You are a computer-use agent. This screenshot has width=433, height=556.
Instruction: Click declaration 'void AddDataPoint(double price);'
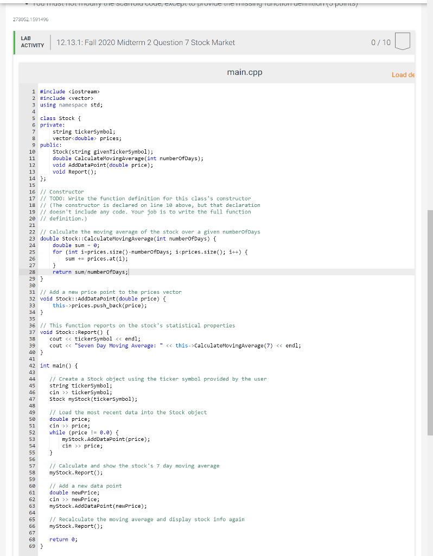coord(103,165)
